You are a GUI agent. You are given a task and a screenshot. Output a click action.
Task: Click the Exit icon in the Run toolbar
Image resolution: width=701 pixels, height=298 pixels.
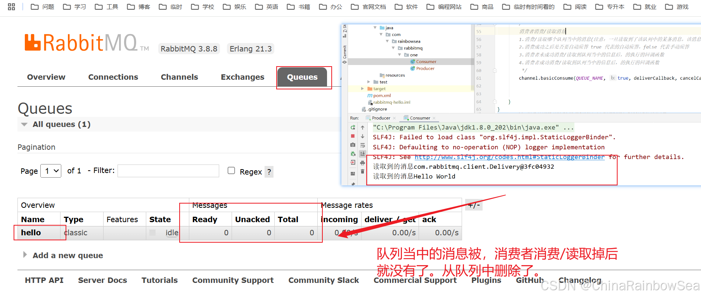click(353, 162)
